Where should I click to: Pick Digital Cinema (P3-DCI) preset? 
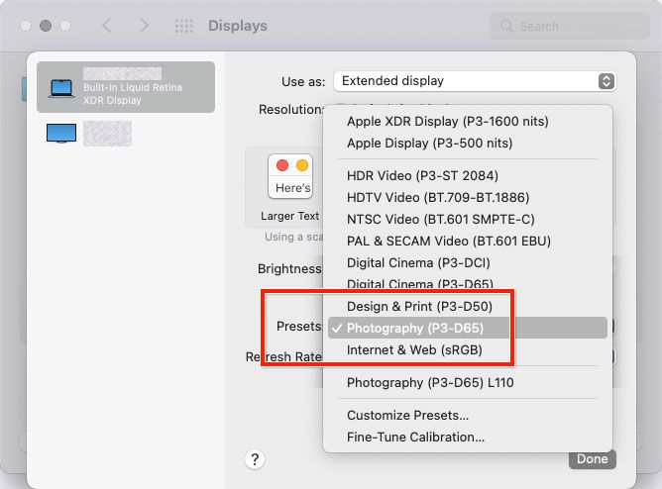(x=418, y=263)
